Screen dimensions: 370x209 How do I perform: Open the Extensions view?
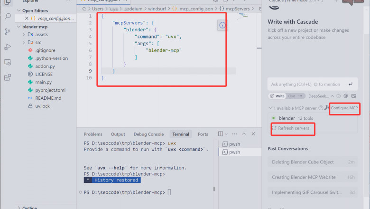8,77
